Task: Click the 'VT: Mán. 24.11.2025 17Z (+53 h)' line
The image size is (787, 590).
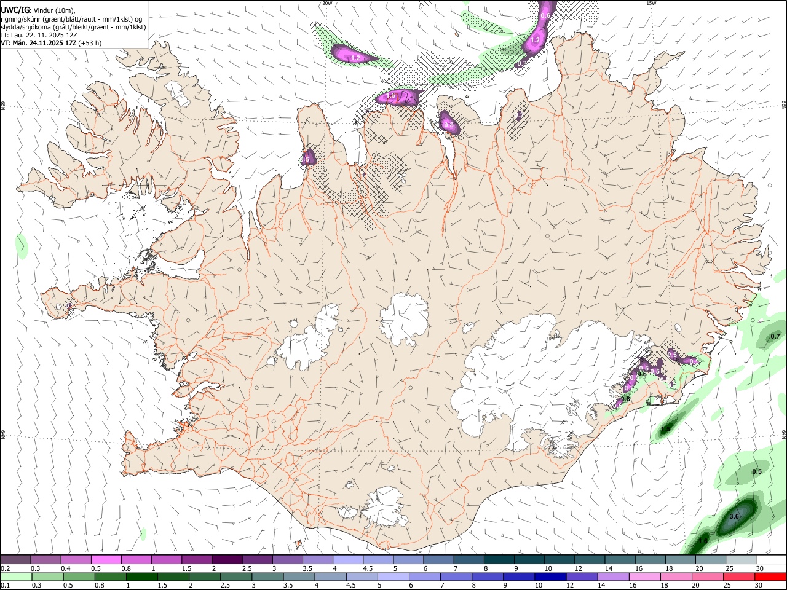Action: [51, 43]
